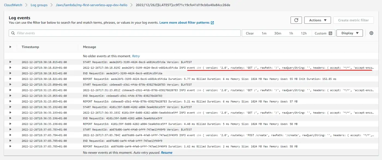Open the Actions dropdown menu
382x160 pixels.
pyautogui.click(x=318, y=20)
